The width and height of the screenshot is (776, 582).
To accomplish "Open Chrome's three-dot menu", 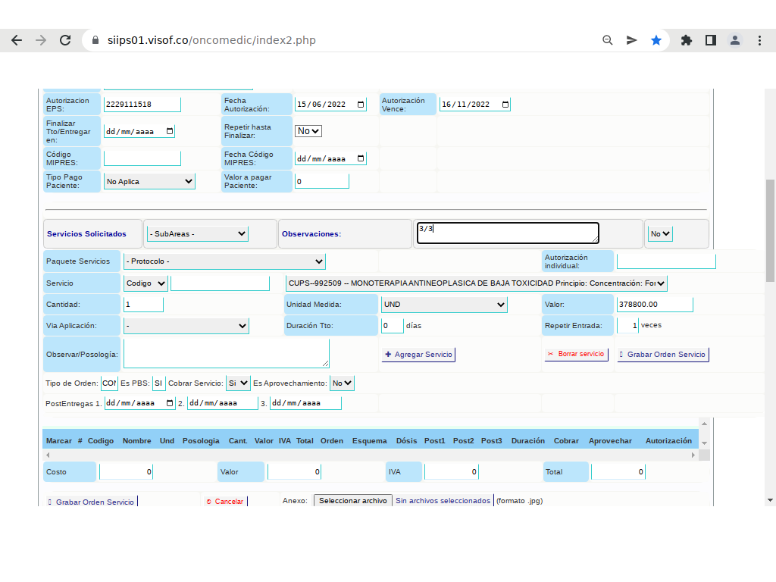I will [760, 40].
